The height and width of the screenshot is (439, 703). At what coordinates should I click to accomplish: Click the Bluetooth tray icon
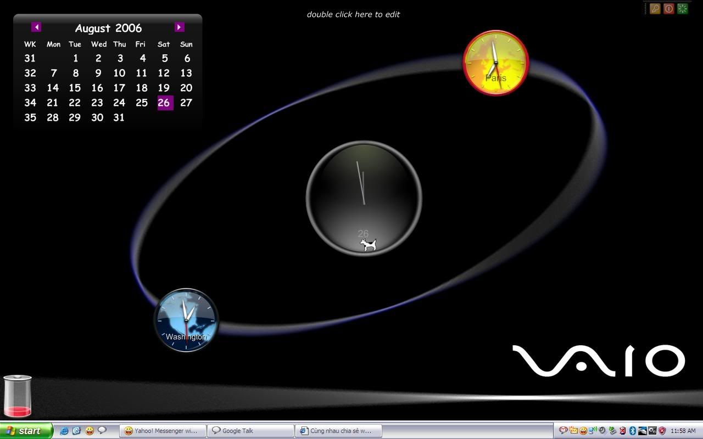click(632, 431)
